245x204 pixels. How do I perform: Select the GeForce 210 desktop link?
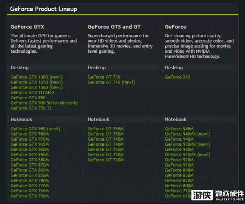(x=177, y=77)
